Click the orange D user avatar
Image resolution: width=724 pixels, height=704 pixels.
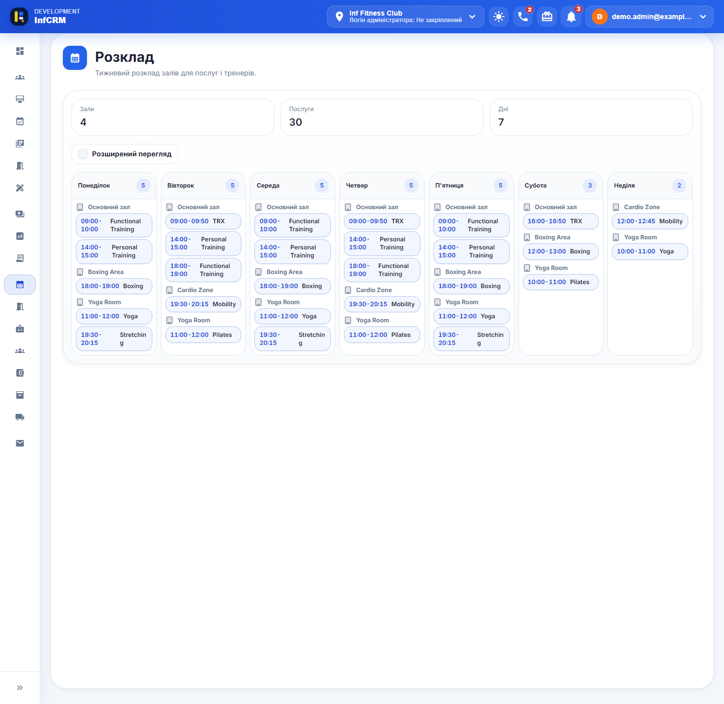point(599,17)
